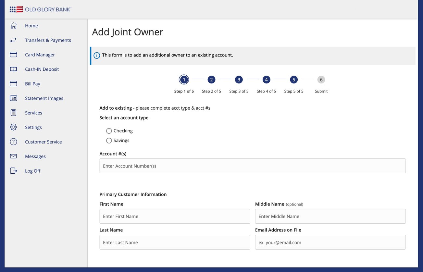Click the Log Off exit icon
The width and height of the screenshot is (423, 272).
click(x=13, y=170)
